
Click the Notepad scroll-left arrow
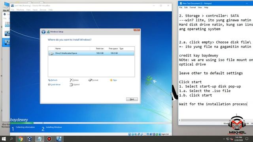(179, 120)
